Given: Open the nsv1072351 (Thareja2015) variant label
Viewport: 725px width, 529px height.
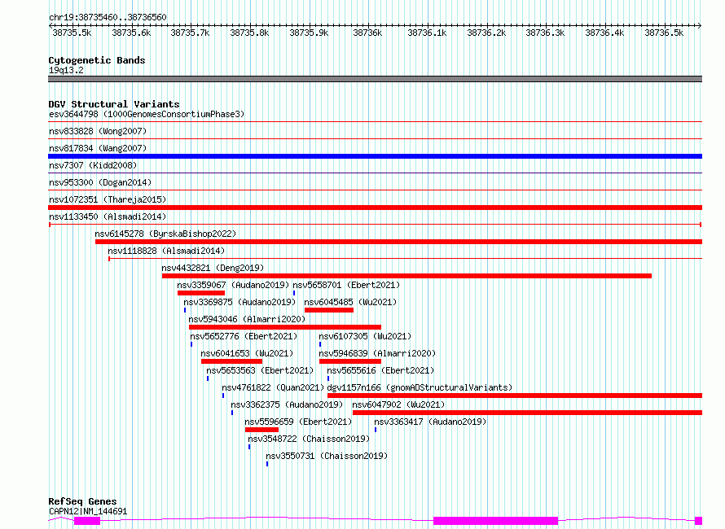Looking at the screenshot, I should 108,199.
